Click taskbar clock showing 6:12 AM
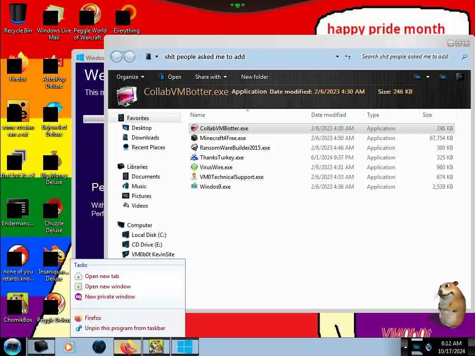The height and width of the screenshot is (356, 475). click(451, 343)
